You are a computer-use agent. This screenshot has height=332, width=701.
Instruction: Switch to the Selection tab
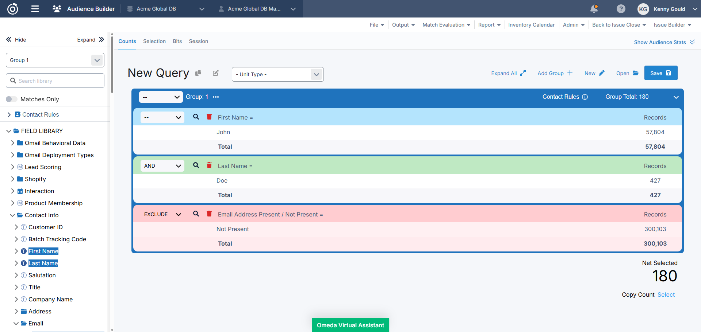pos(154,41)
